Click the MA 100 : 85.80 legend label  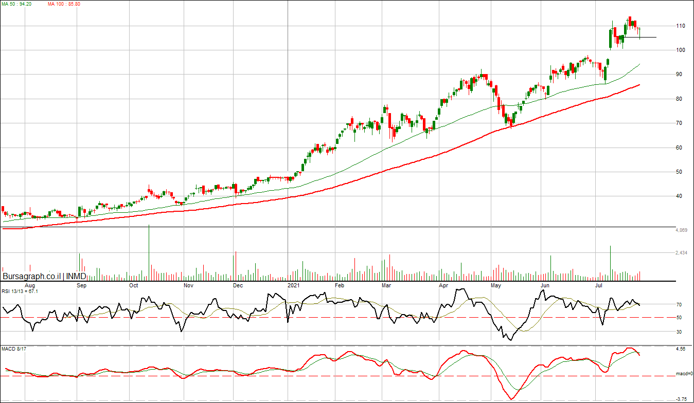coord(64,4)
